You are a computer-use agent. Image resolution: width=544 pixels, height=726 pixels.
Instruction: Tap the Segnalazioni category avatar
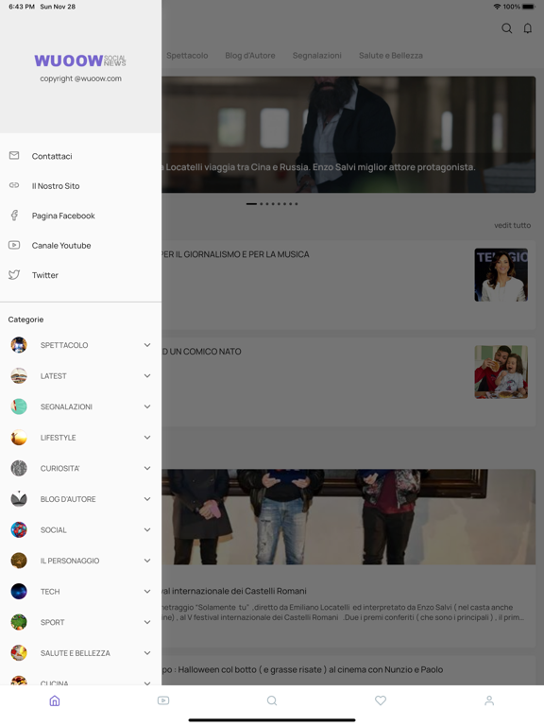point(19,406)
